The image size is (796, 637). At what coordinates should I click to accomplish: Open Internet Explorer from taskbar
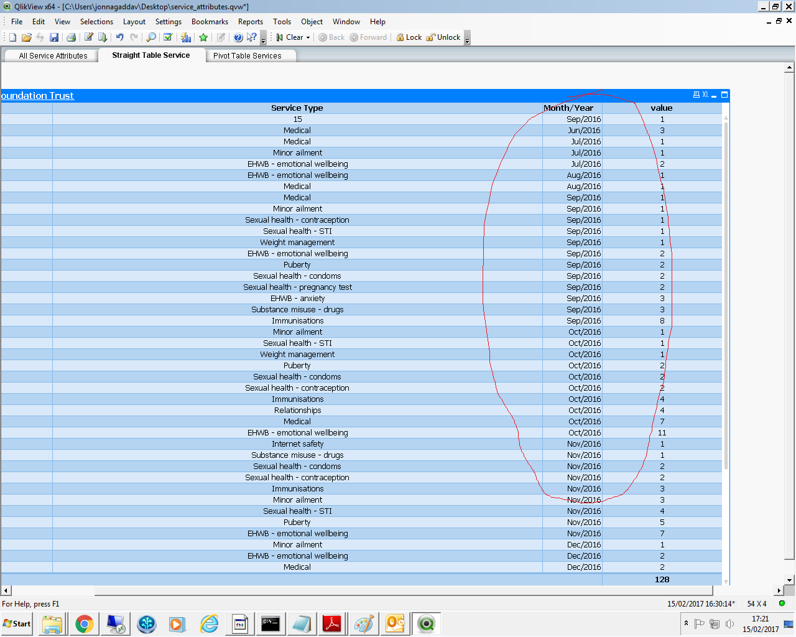209,624
